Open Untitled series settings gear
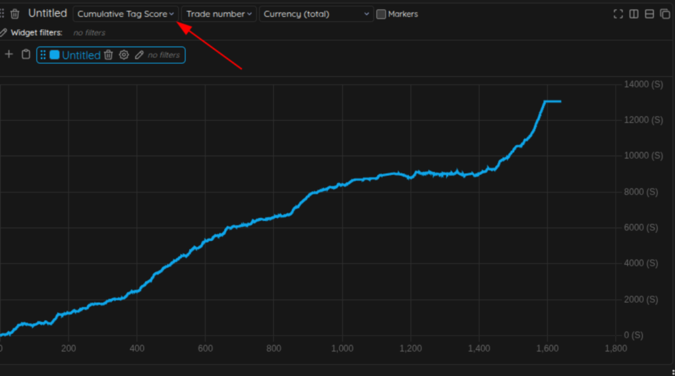 pos(124,55)
